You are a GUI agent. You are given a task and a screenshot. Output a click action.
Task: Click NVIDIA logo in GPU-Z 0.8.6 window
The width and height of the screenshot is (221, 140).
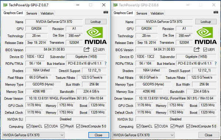[x=206, y=36]
